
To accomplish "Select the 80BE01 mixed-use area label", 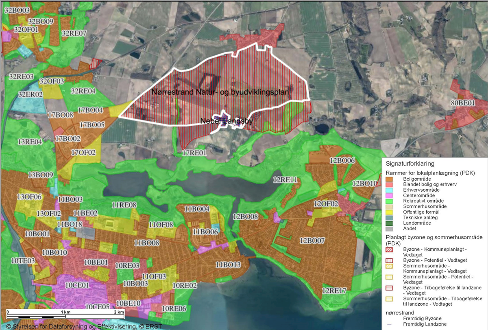I will pyautogui.click(x=462, y=103).
